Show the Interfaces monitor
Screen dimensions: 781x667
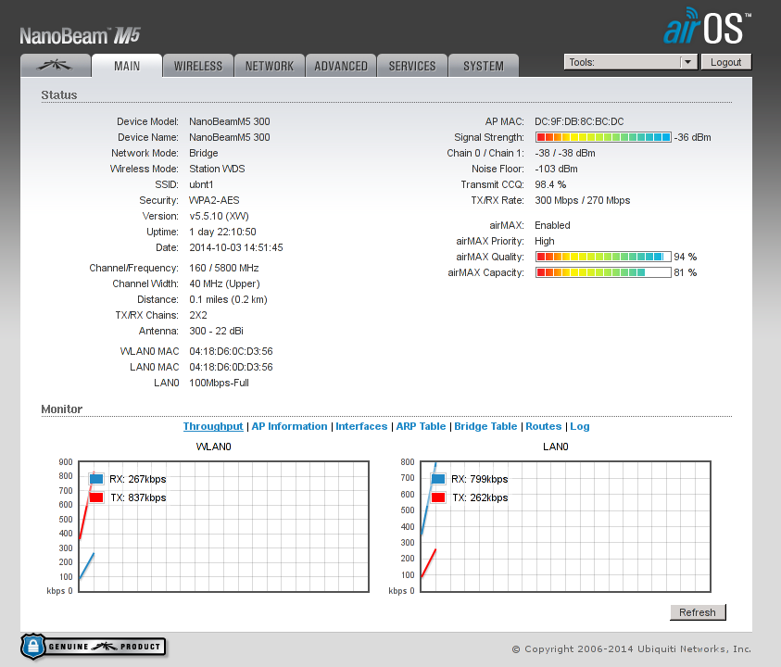361,426
